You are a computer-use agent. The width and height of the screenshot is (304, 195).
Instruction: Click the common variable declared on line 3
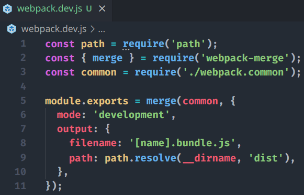coord(99,72)
